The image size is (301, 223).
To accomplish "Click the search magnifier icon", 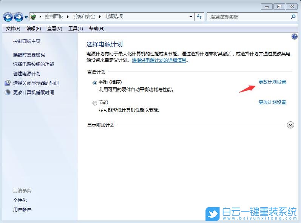I will [x=293, y=17].
